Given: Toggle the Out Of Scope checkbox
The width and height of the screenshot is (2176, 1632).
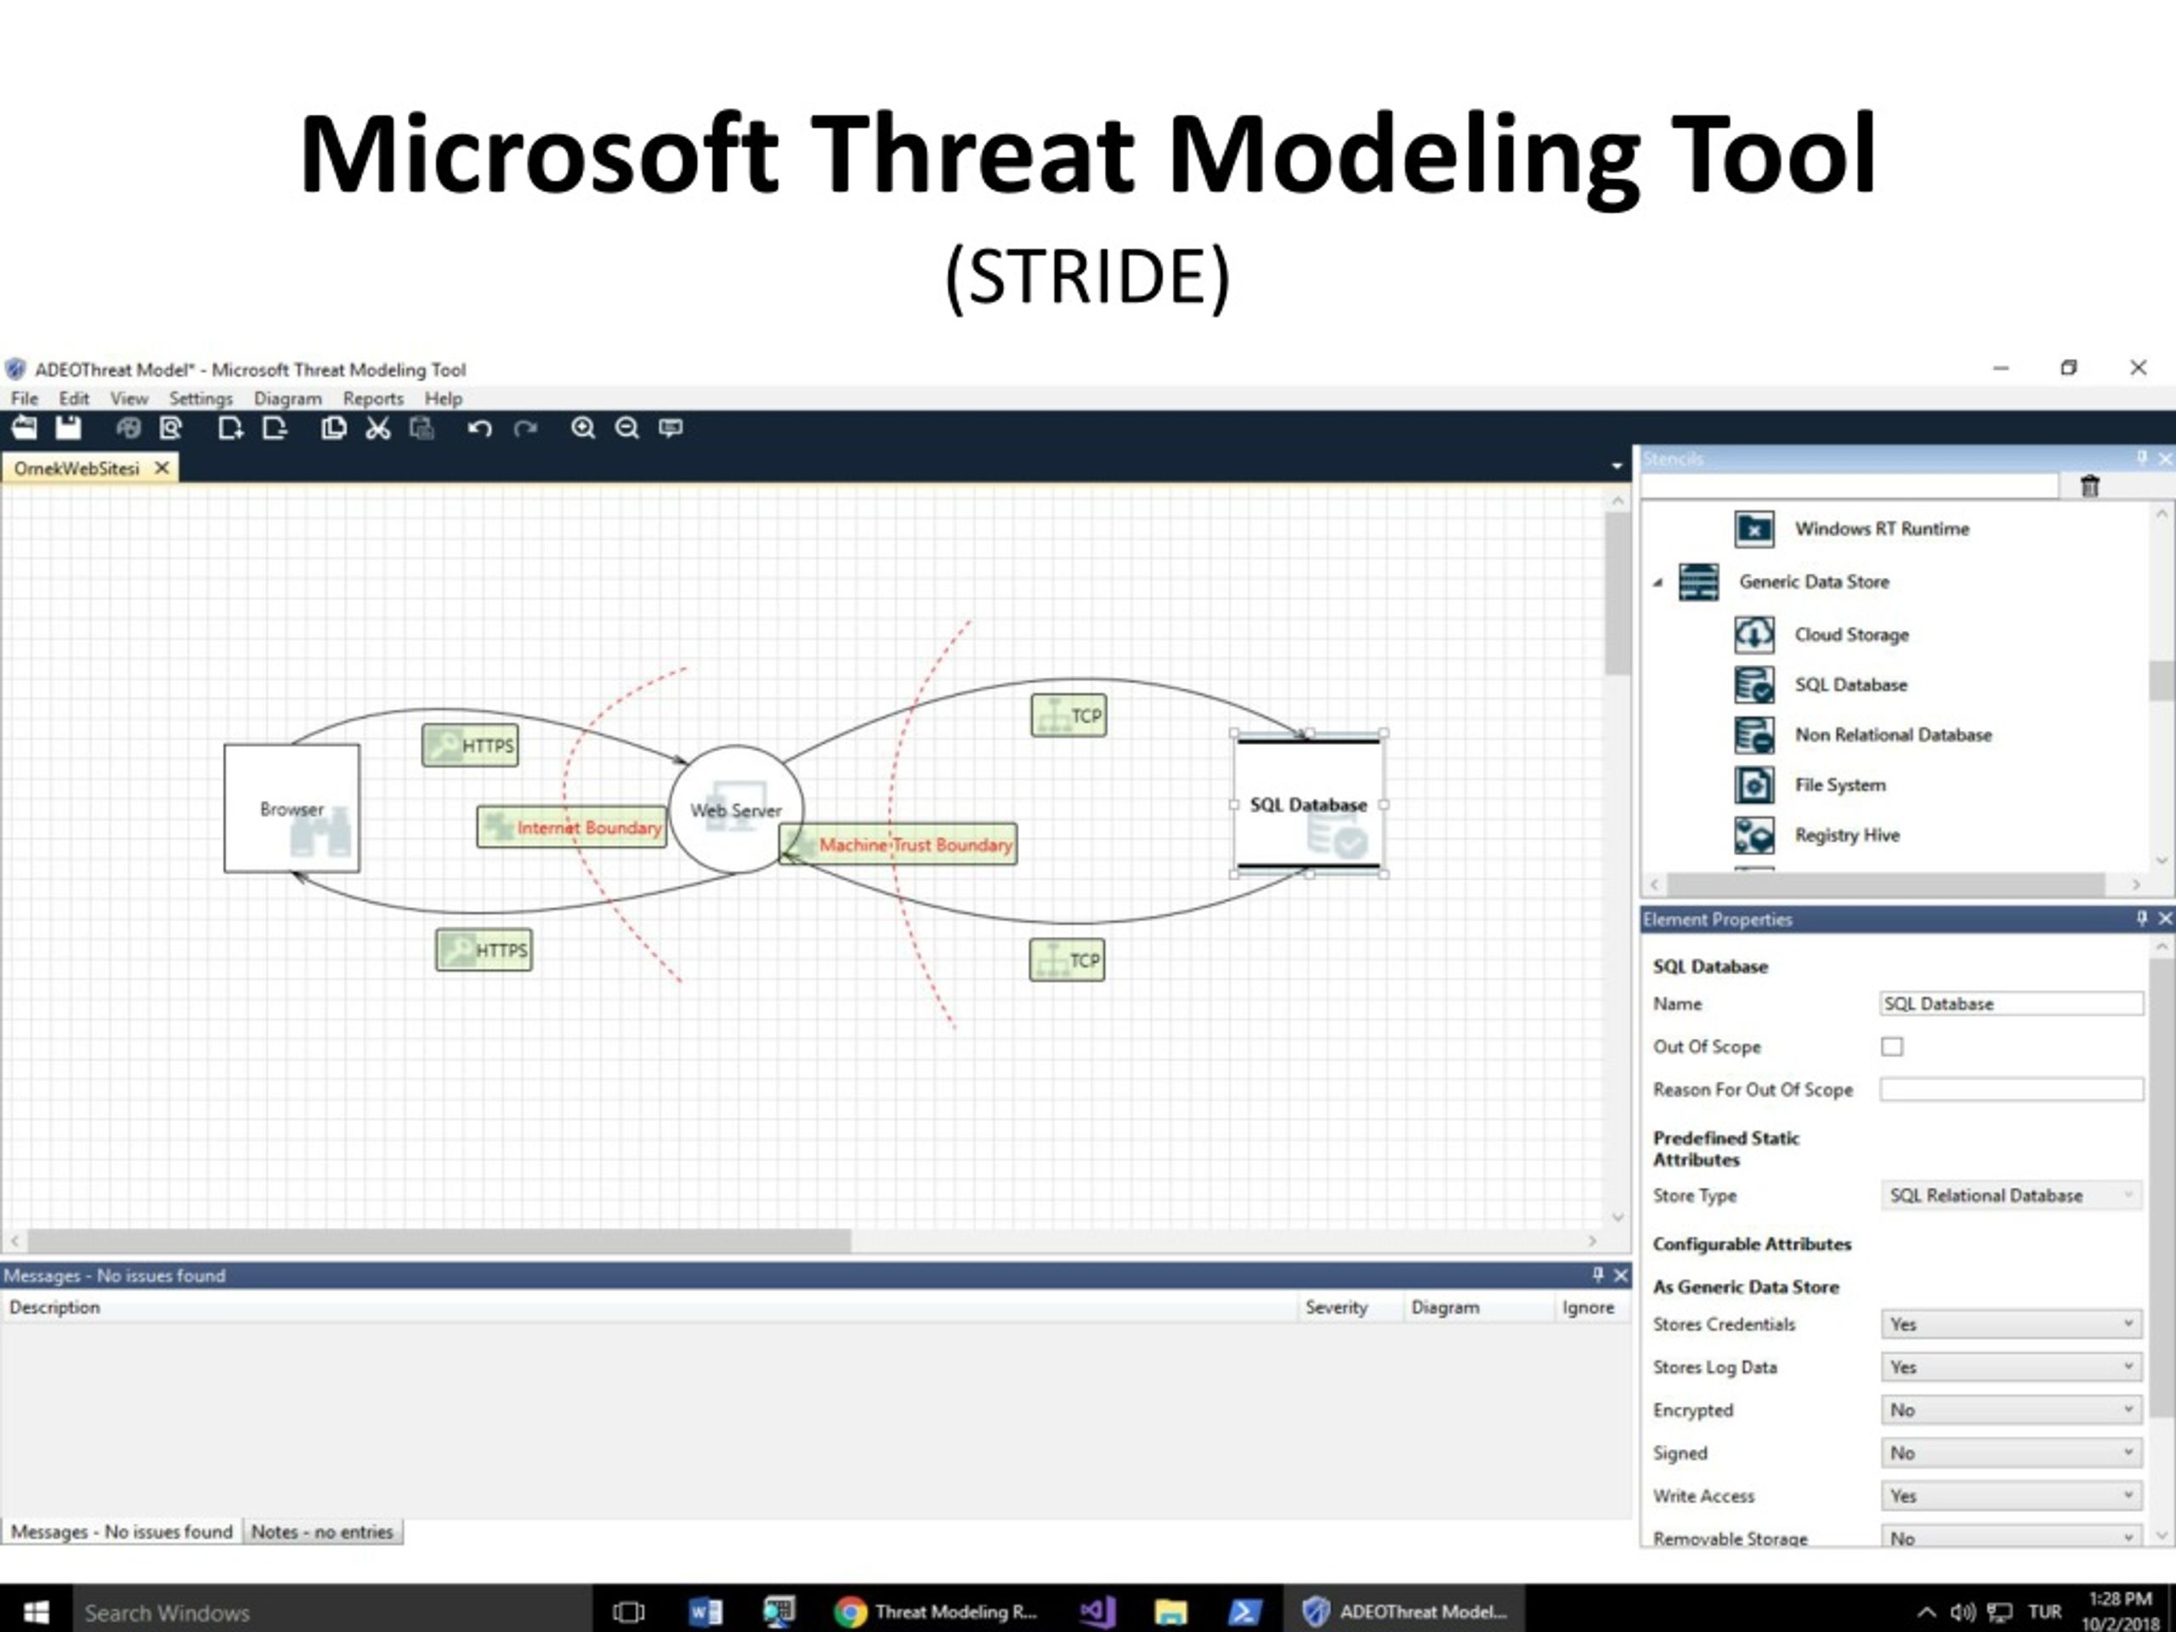Looking at the screenshot, I should coord(1892,1046).
